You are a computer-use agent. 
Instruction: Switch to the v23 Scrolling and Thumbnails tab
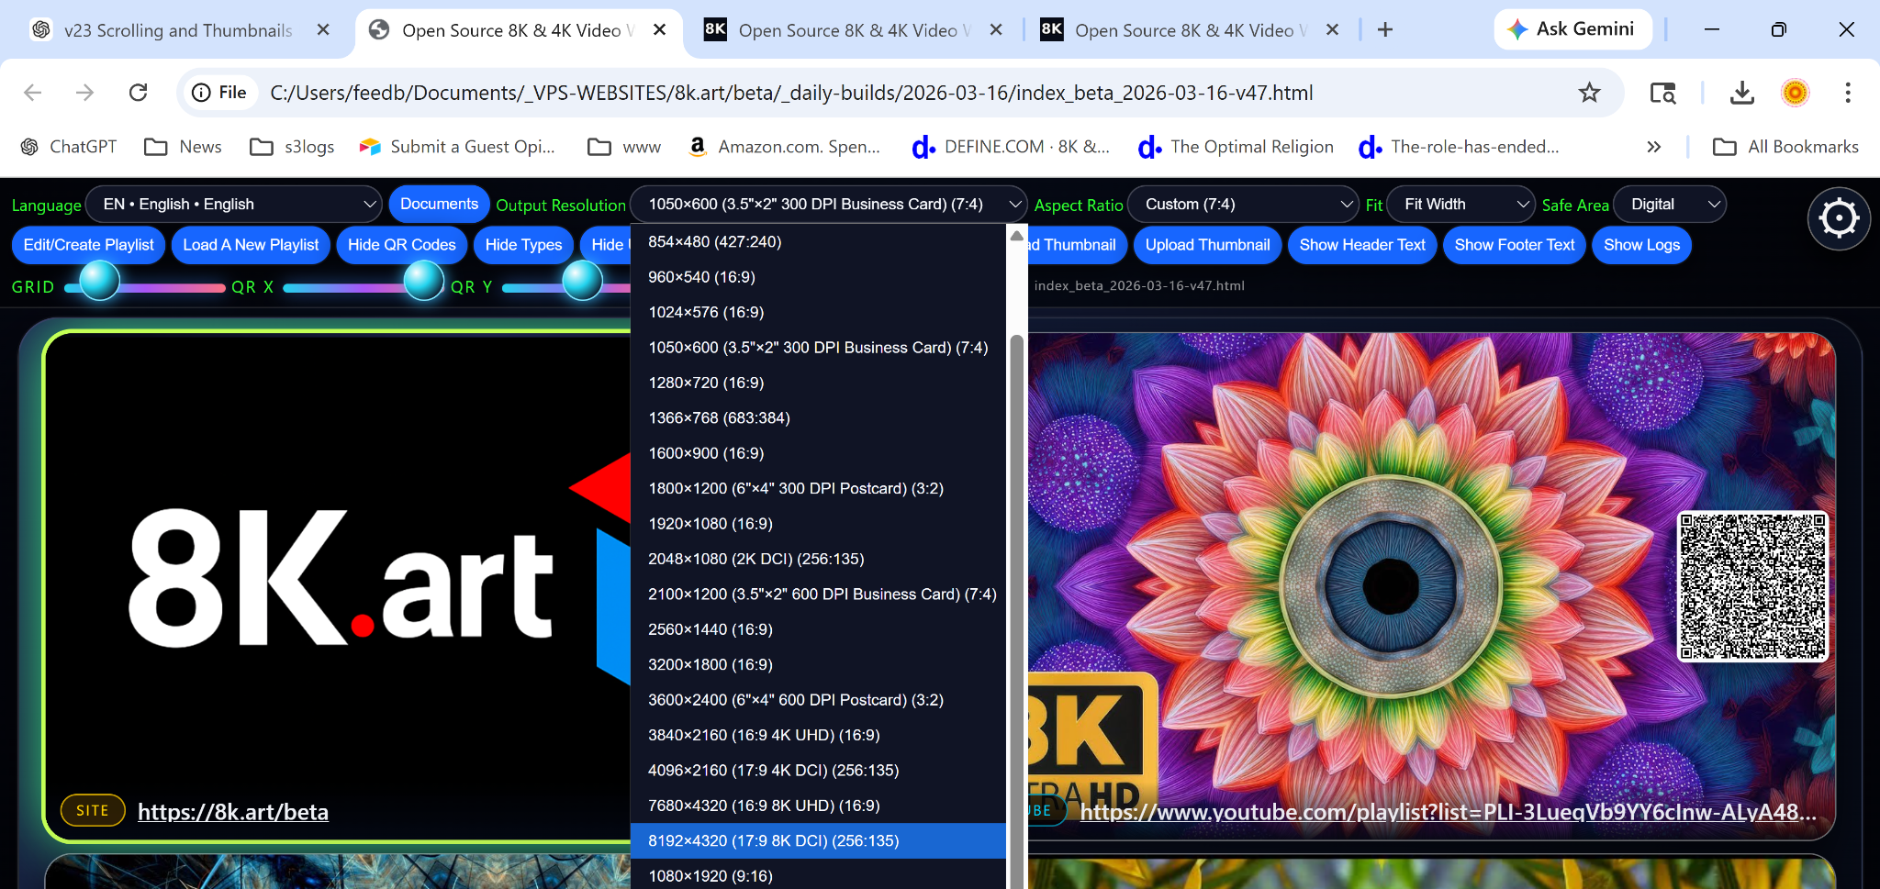pyautogui.click(x=178, y=30)
